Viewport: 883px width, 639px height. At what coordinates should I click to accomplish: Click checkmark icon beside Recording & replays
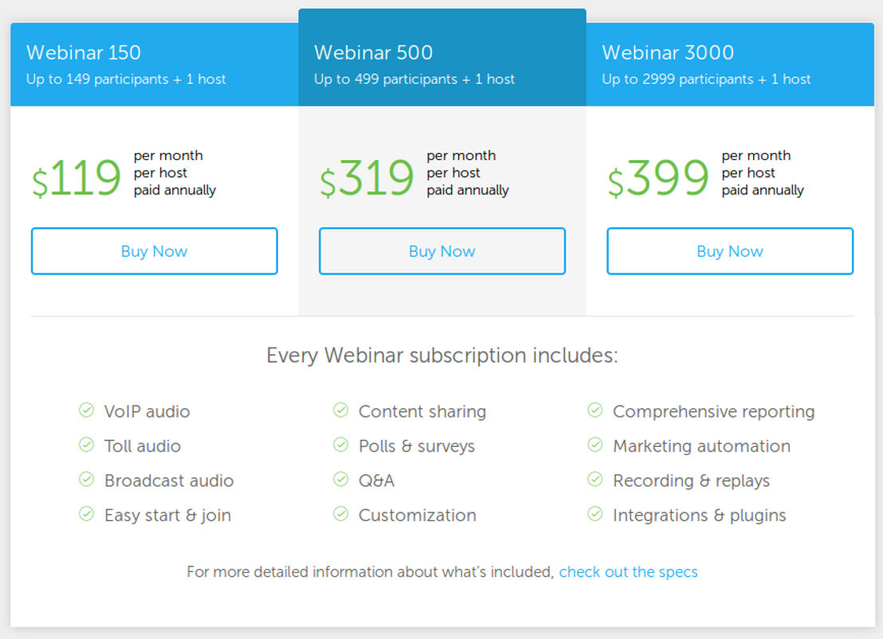point(595,479)
